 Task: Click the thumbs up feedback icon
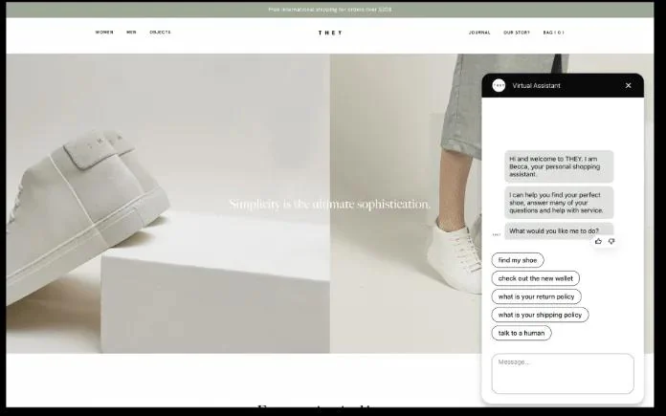[598, 242]
